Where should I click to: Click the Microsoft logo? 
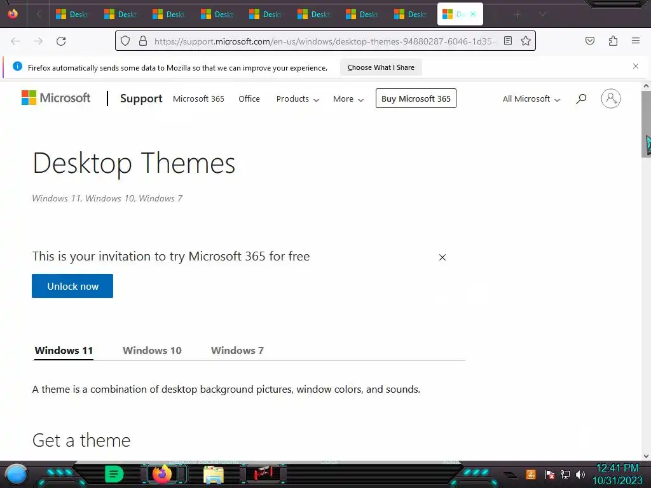point(56,98)
